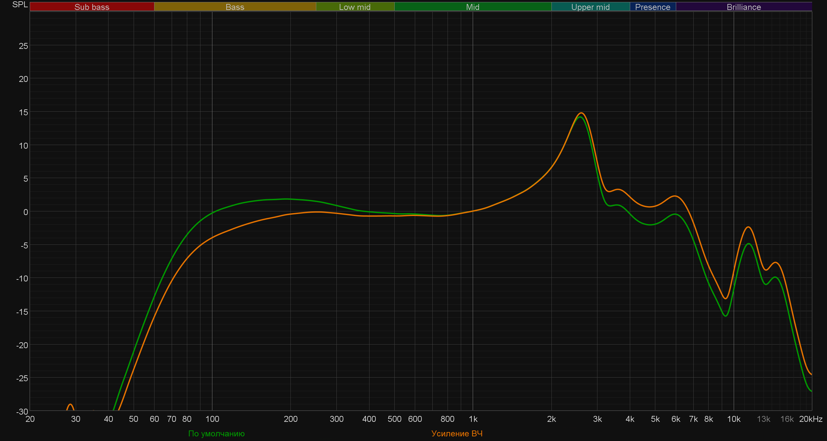Click the -30 dB level label
The width and height of the screenshot is (827, 441).
click(22, 412)
